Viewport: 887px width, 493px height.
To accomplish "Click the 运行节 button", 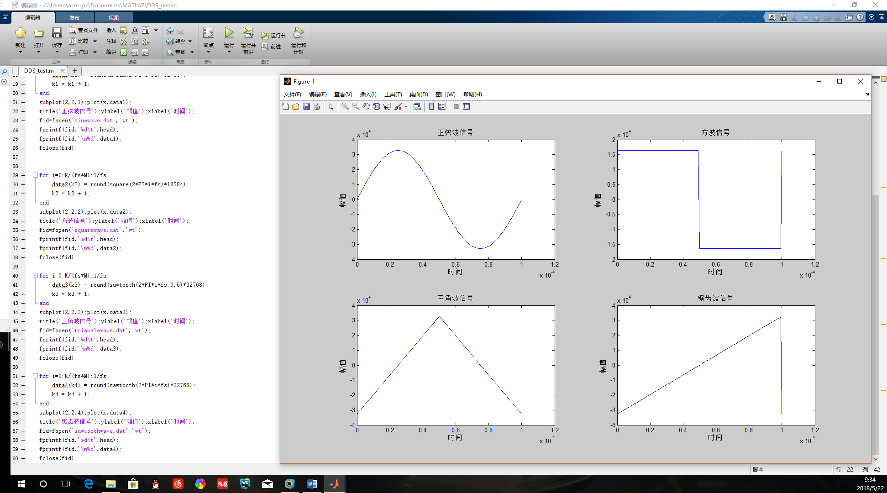I will click(273, 35).
